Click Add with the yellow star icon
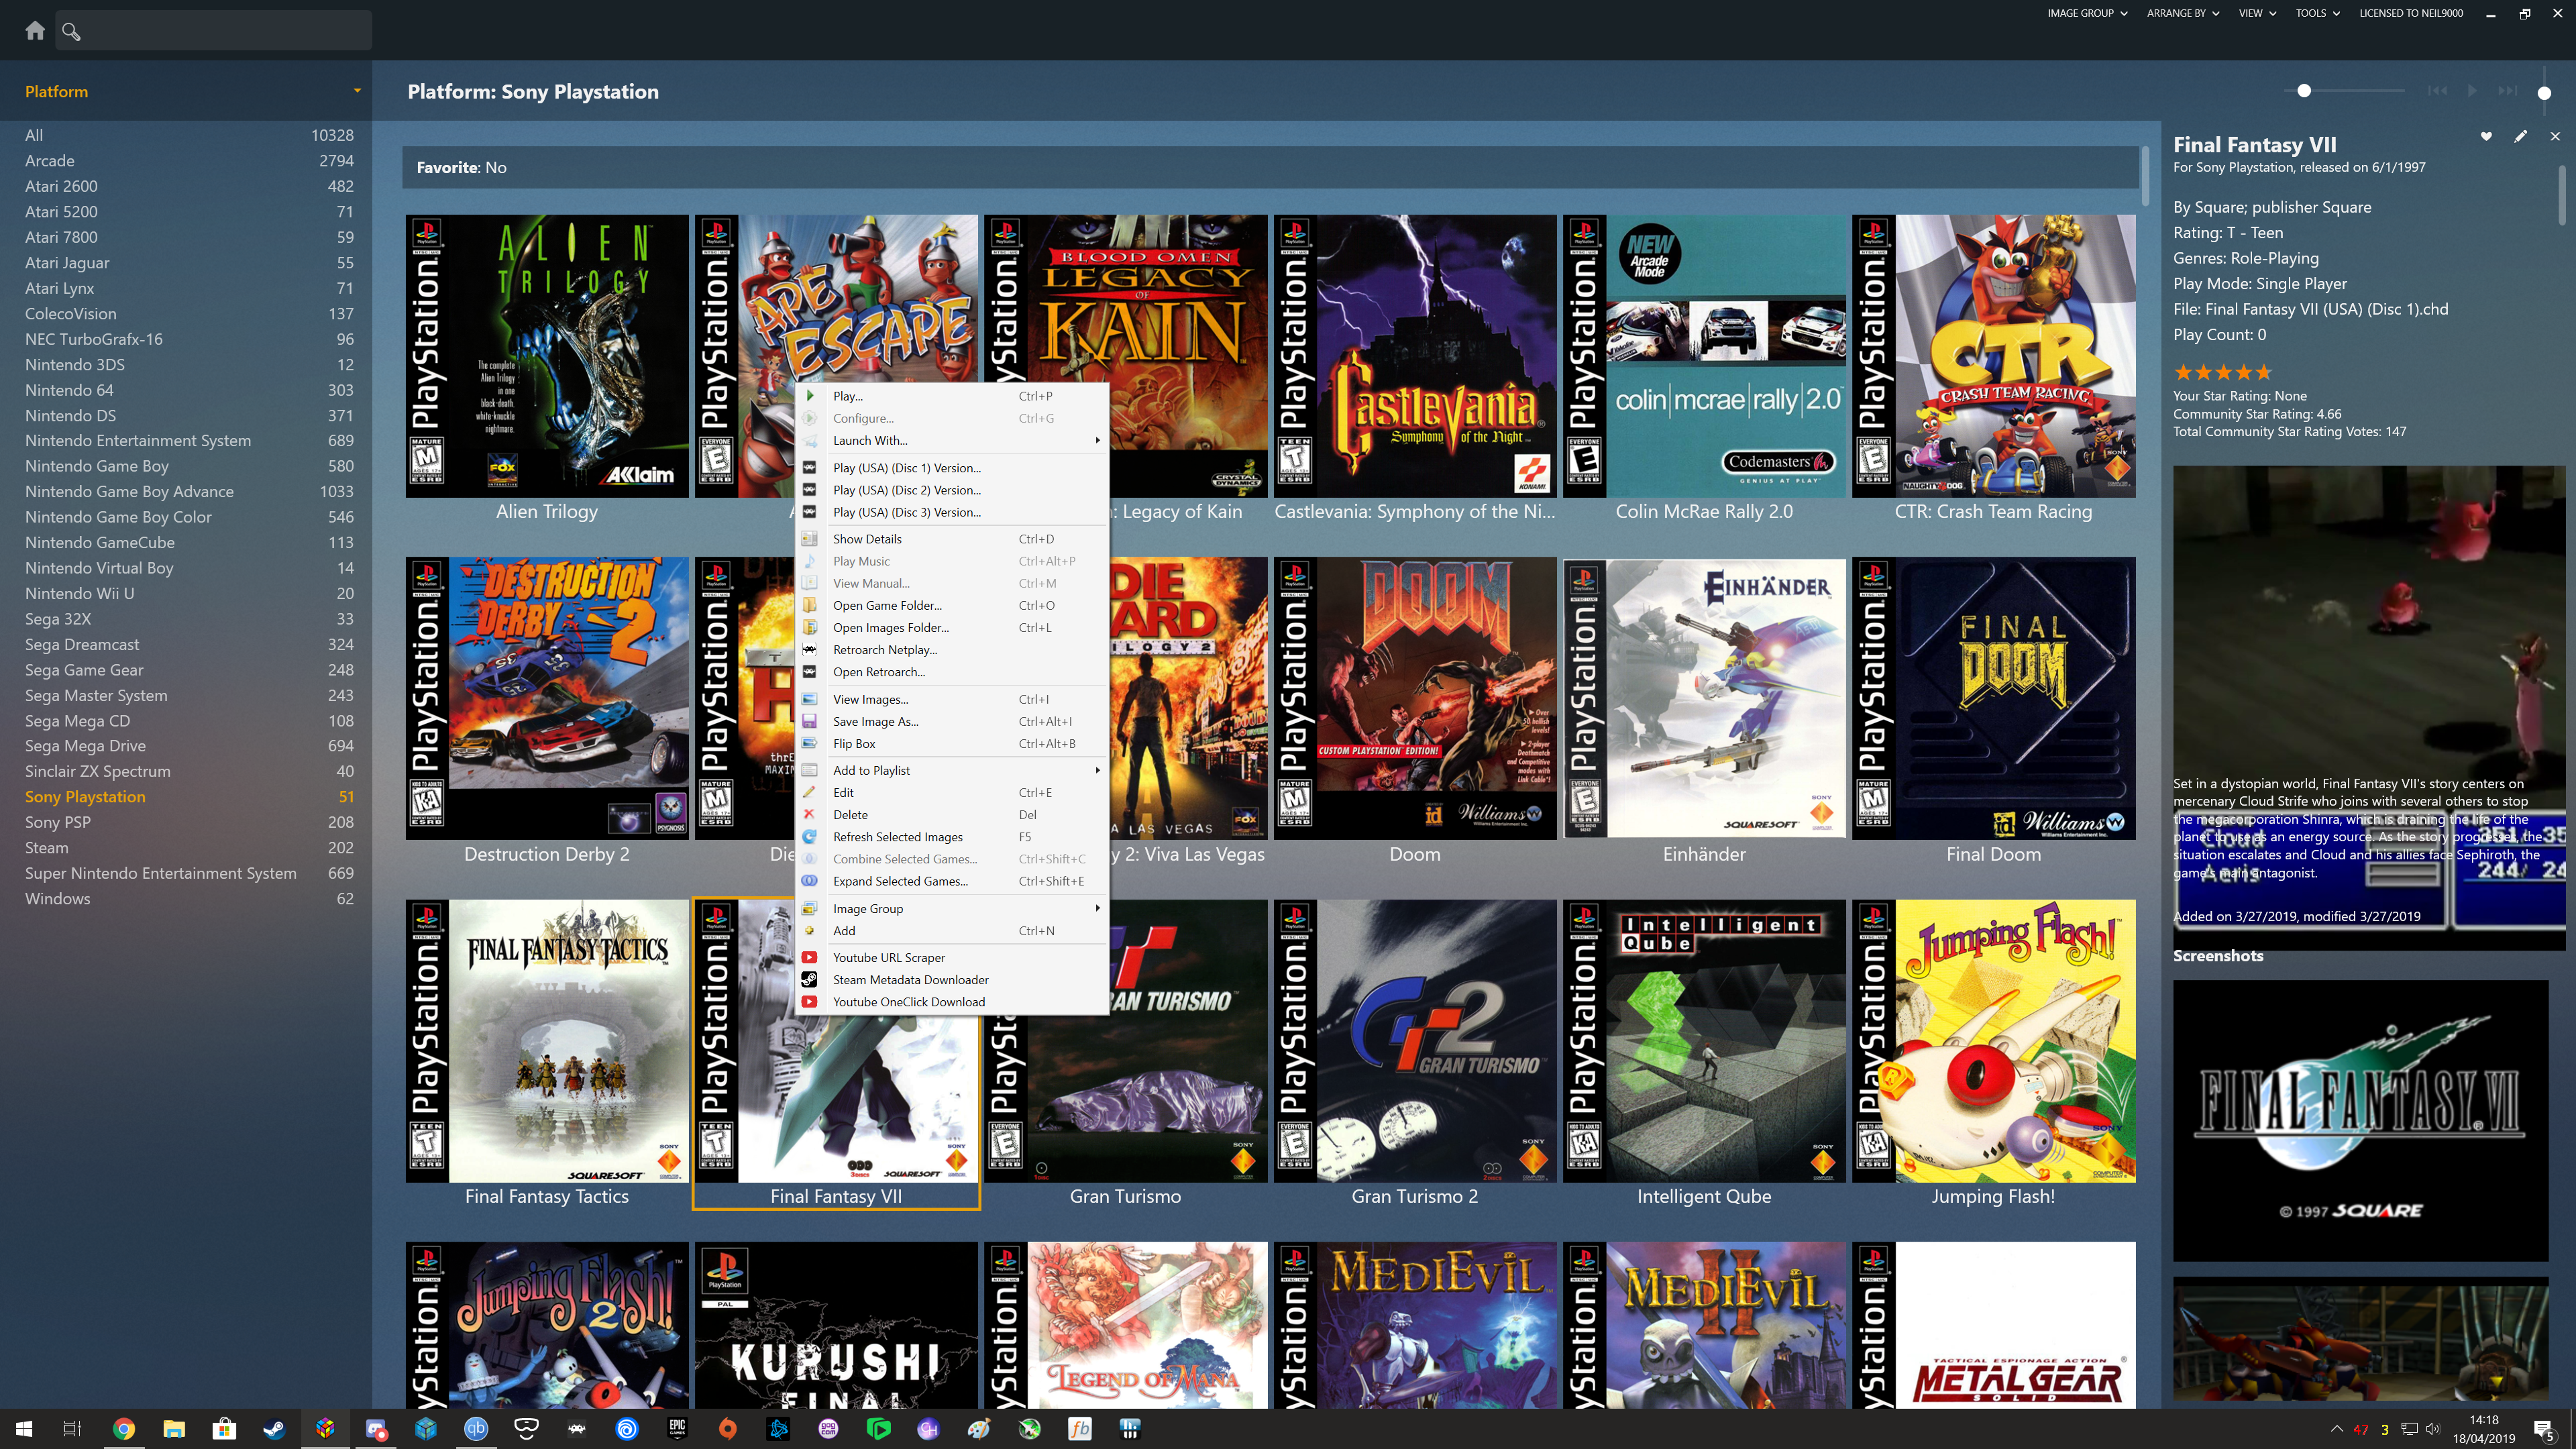 click(952, 931)
